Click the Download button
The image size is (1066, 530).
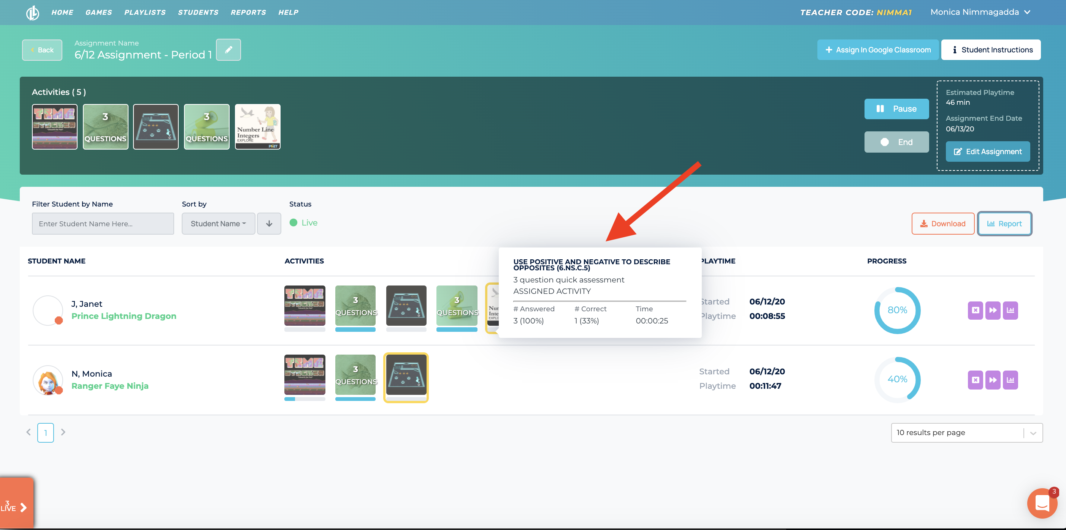[x=942, y=224]
